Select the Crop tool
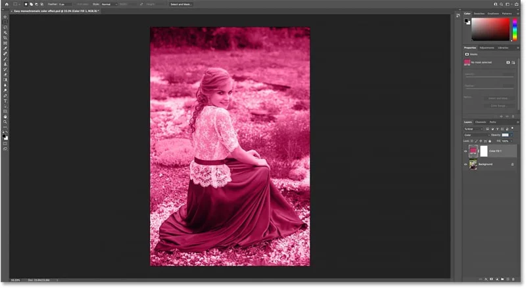 5,38
